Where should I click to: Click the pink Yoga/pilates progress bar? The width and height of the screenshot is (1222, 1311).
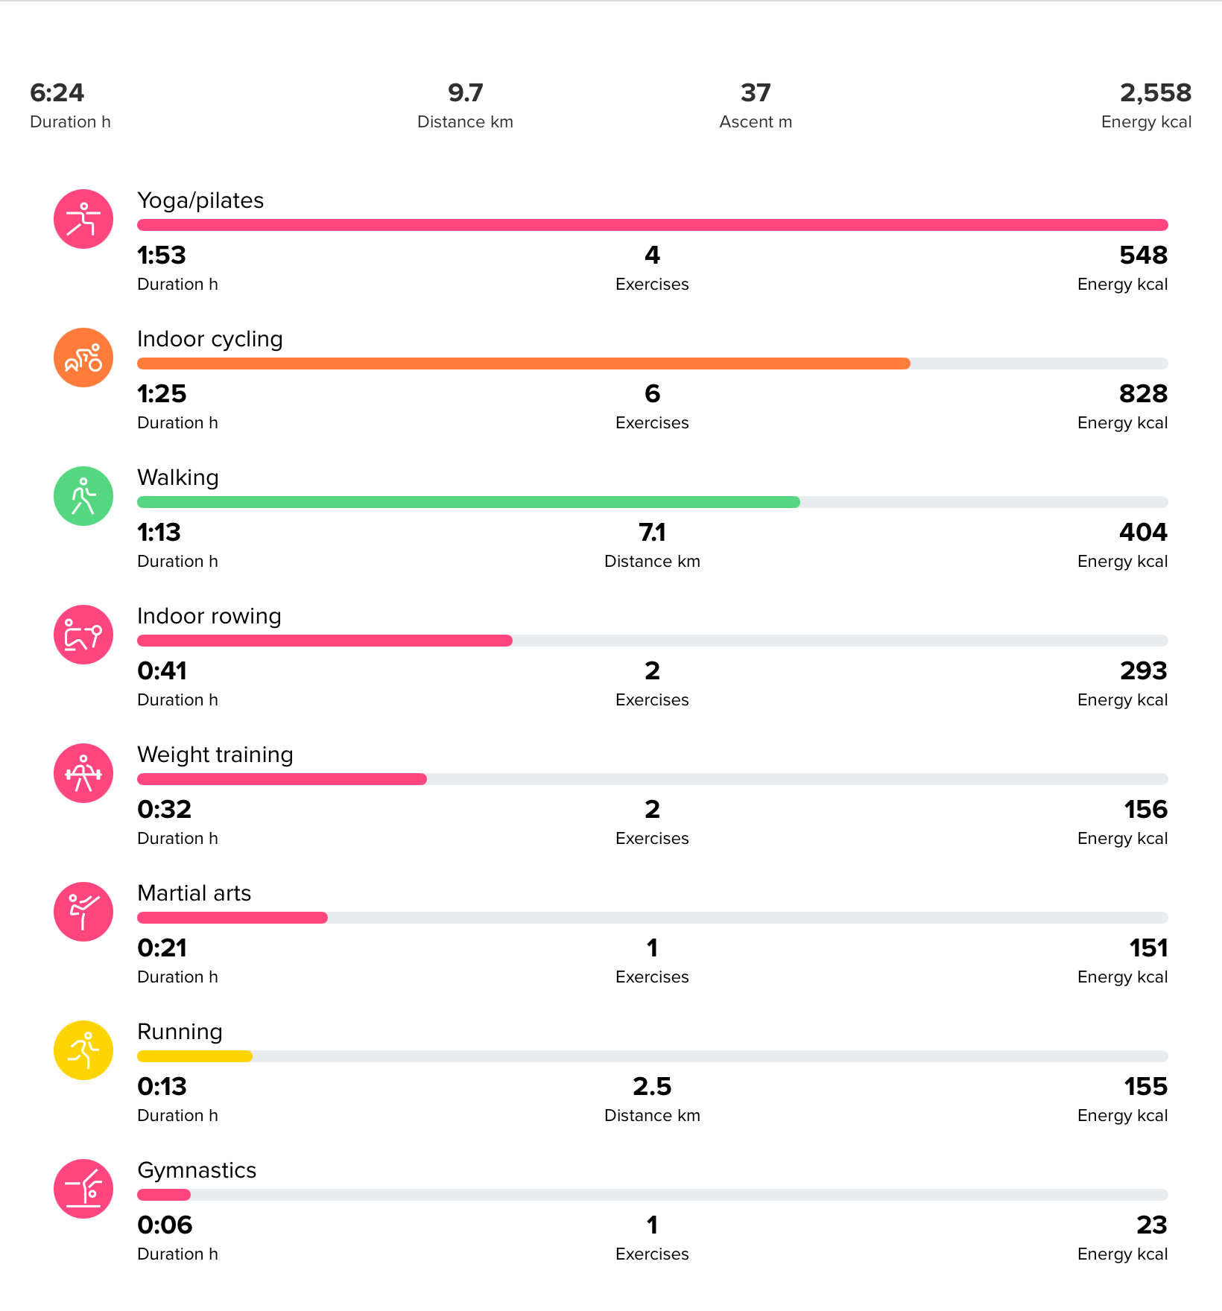[x=653, y=225]
